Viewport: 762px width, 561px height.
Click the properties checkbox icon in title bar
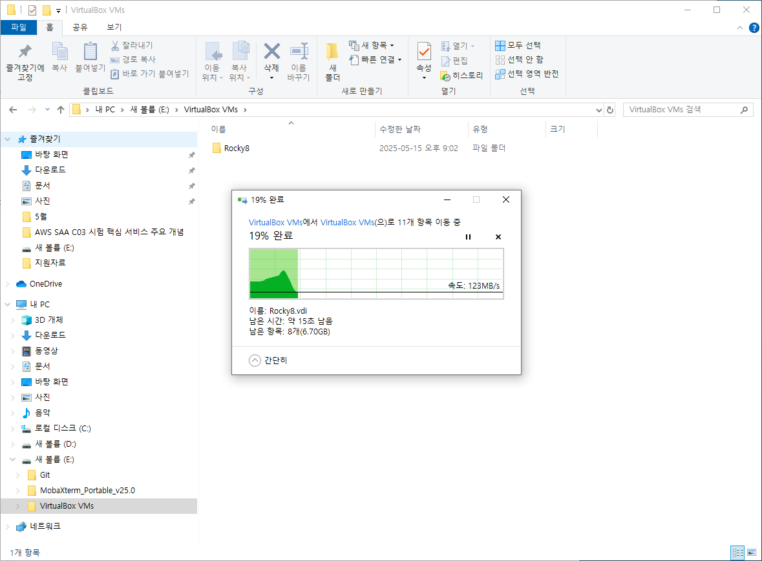[x=32, y=10]
